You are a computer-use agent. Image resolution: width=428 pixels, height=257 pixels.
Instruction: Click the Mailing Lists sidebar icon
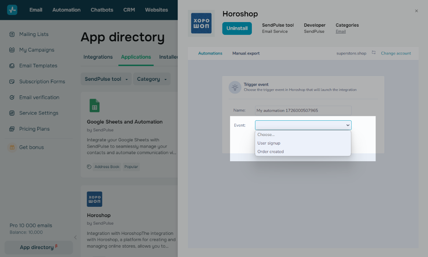12,35
